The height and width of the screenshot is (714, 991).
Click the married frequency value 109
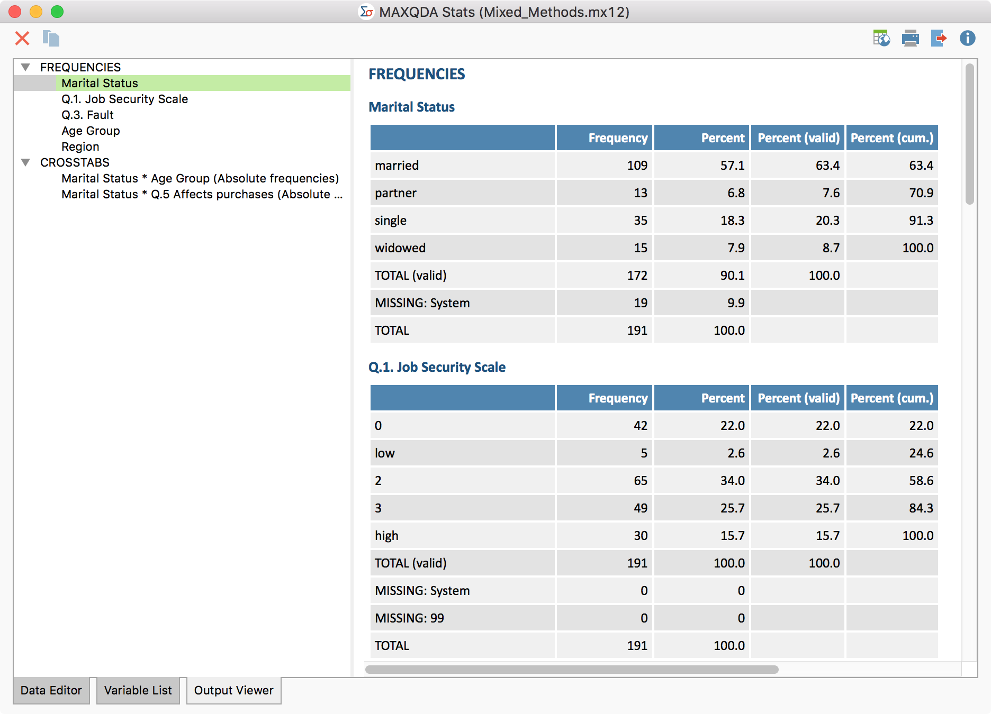[637, 166]
